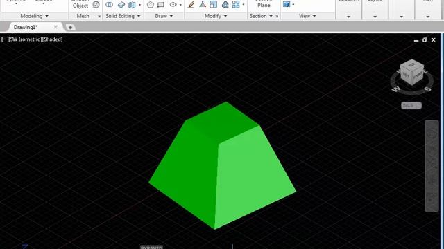
Task: Open the Shaded visual style menu
Action: 52,39
